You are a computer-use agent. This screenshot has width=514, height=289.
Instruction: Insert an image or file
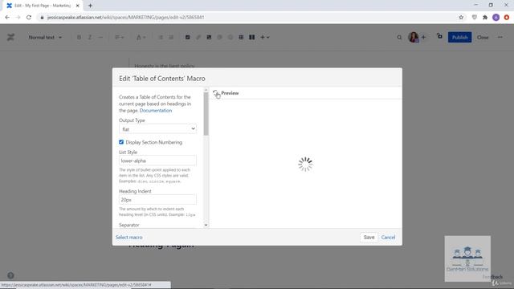pyautogui.click(x=209, y=38)
